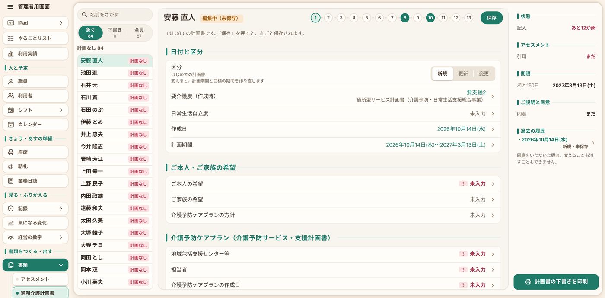
Task: Click あと12か所 status value
Action: click(x=583, y=28)
